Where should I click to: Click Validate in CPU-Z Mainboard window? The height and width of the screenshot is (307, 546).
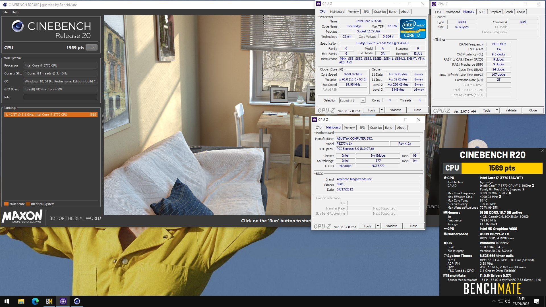point(392,226)
